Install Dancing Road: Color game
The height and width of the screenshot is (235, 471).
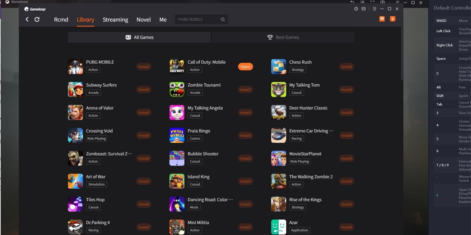[245, 204]
